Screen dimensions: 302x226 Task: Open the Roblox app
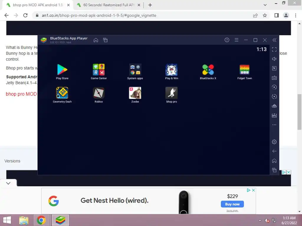(x=99, y=95)
